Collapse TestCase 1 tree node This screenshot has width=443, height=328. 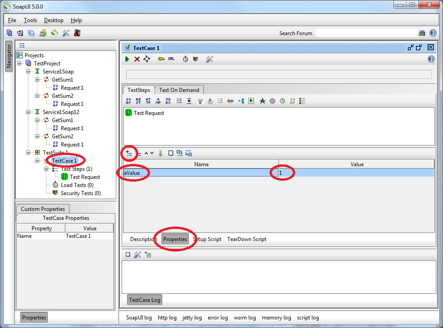(x=37, y=160)
